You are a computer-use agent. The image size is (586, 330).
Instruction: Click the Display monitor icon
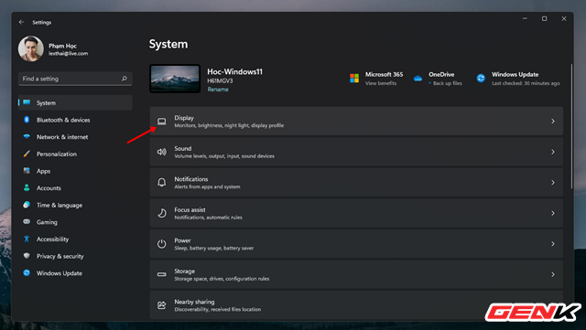pyautogui.click(x=161, y=122)
